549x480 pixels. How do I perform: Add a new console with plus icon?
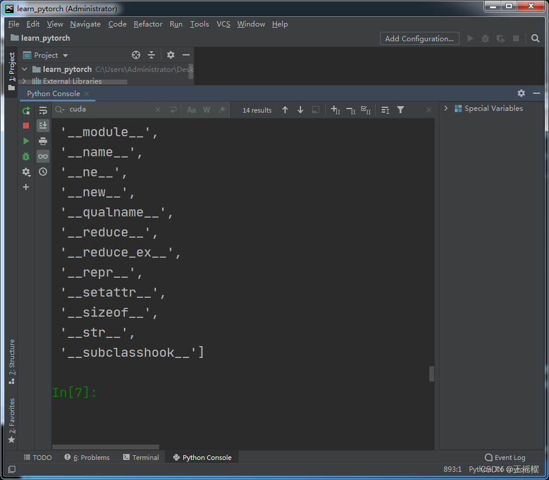point(26,187)
